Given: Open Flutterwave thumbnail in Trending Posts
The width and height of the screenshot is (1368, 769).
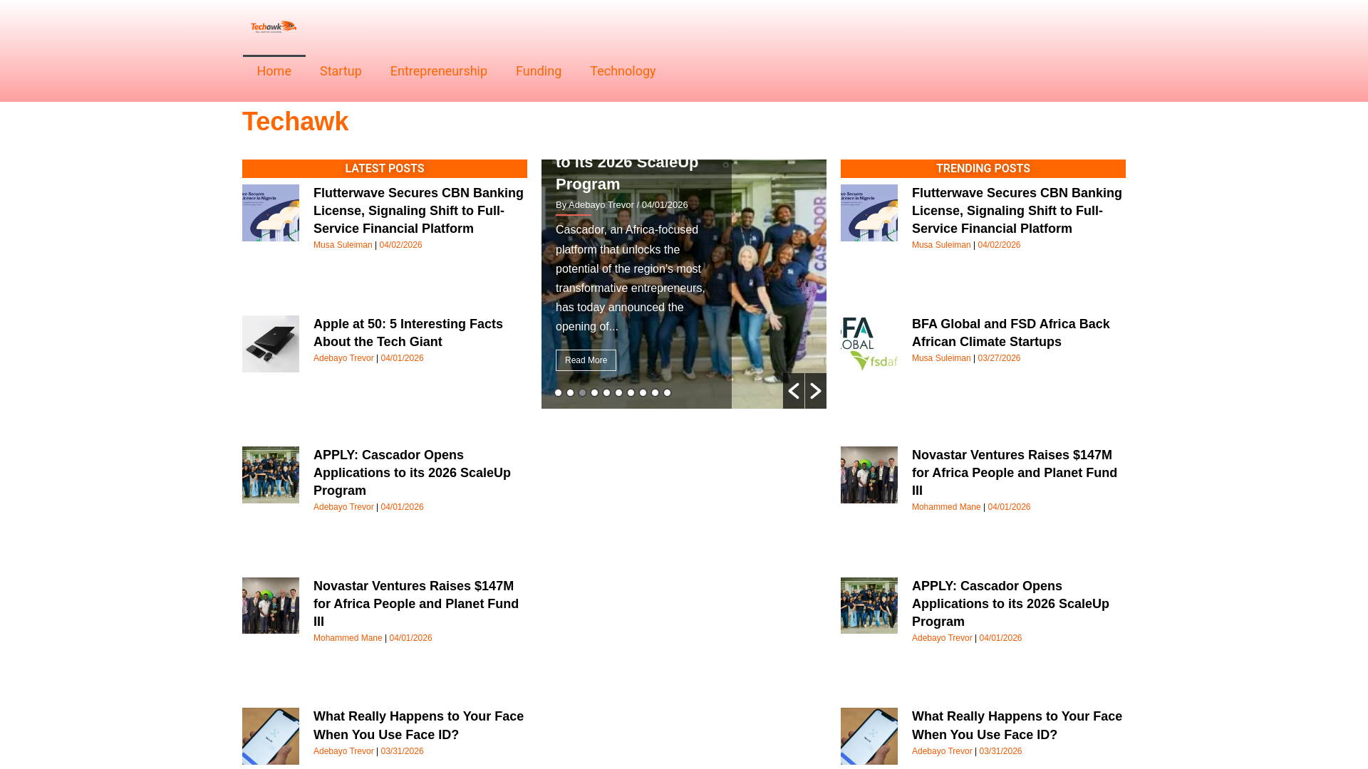Looking at the screenshot, I should 869,213.
